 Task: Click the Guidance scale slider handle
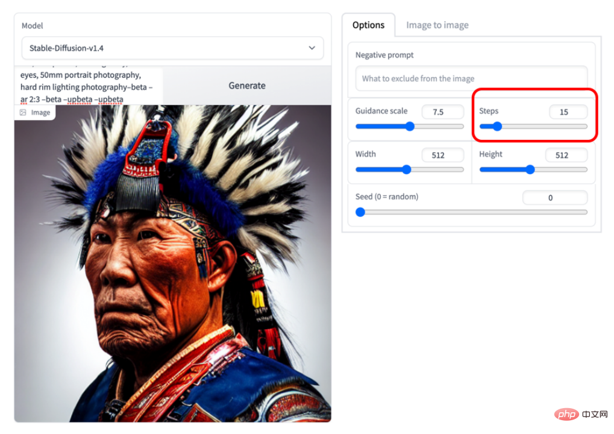tap(410, 126)
